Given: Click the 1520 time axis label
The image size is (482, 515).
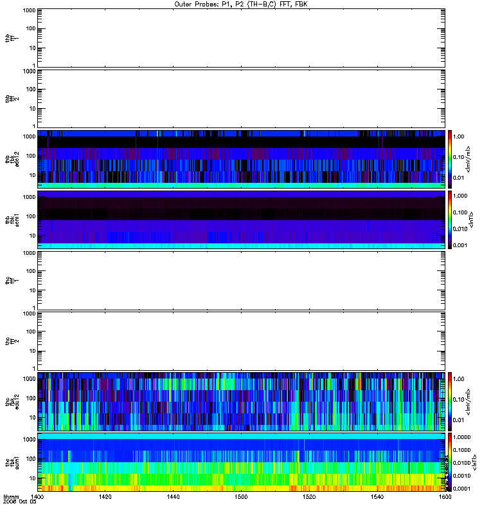Looking at the screenshot, I should coord(309,496).
